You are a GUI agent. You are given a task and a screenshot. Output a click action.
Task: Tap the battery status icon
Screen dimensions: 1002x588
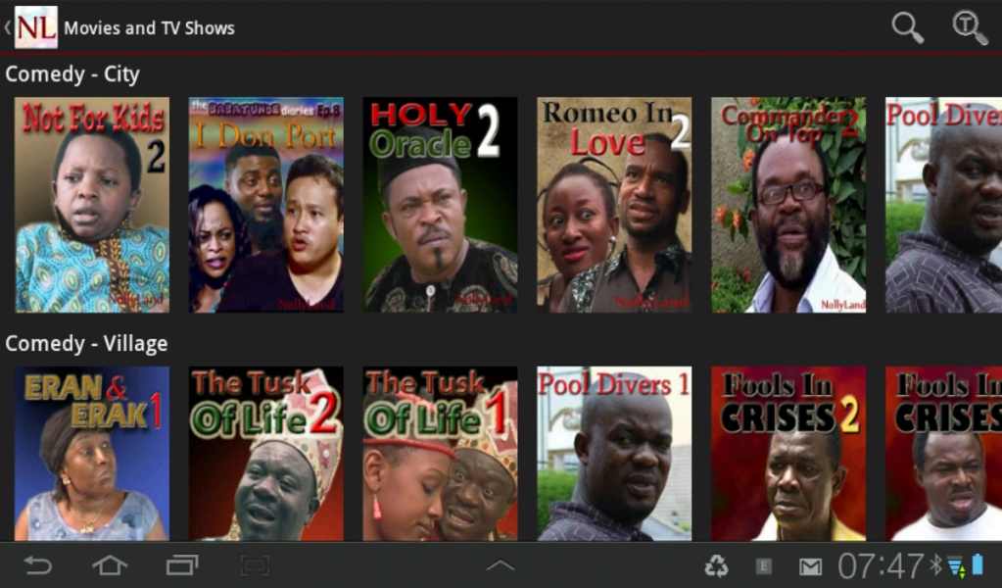click(978, 565)
